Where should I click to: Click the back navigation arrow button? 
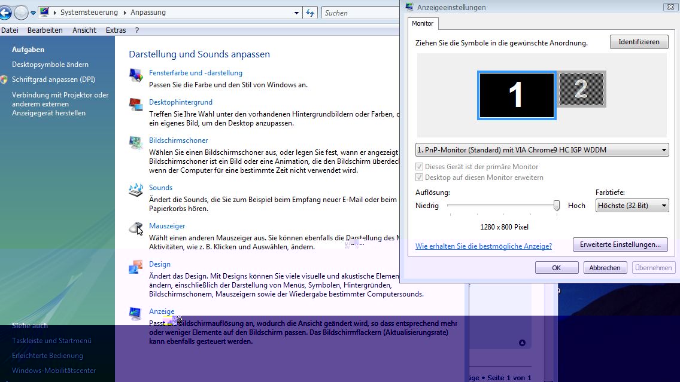click(5, 12)
